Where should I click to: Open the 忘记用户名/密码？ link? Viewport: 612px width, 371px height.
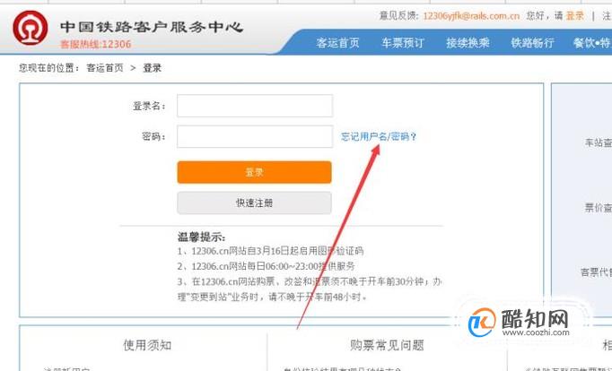[379, 137]
